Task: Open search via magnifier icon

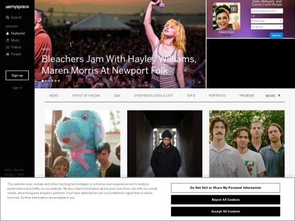Action: tap(7, 17)
